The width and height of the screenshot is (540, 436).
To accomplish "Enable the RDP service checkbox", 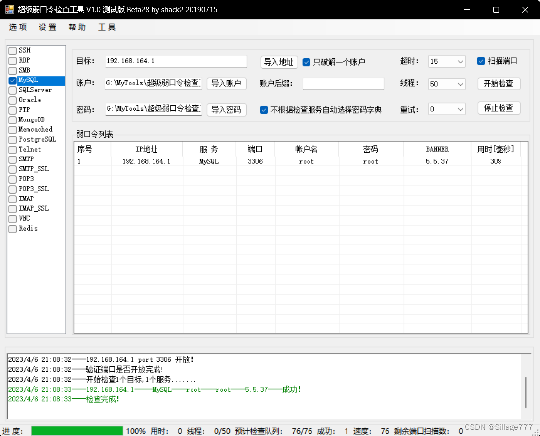I will [x=13, y=61].
